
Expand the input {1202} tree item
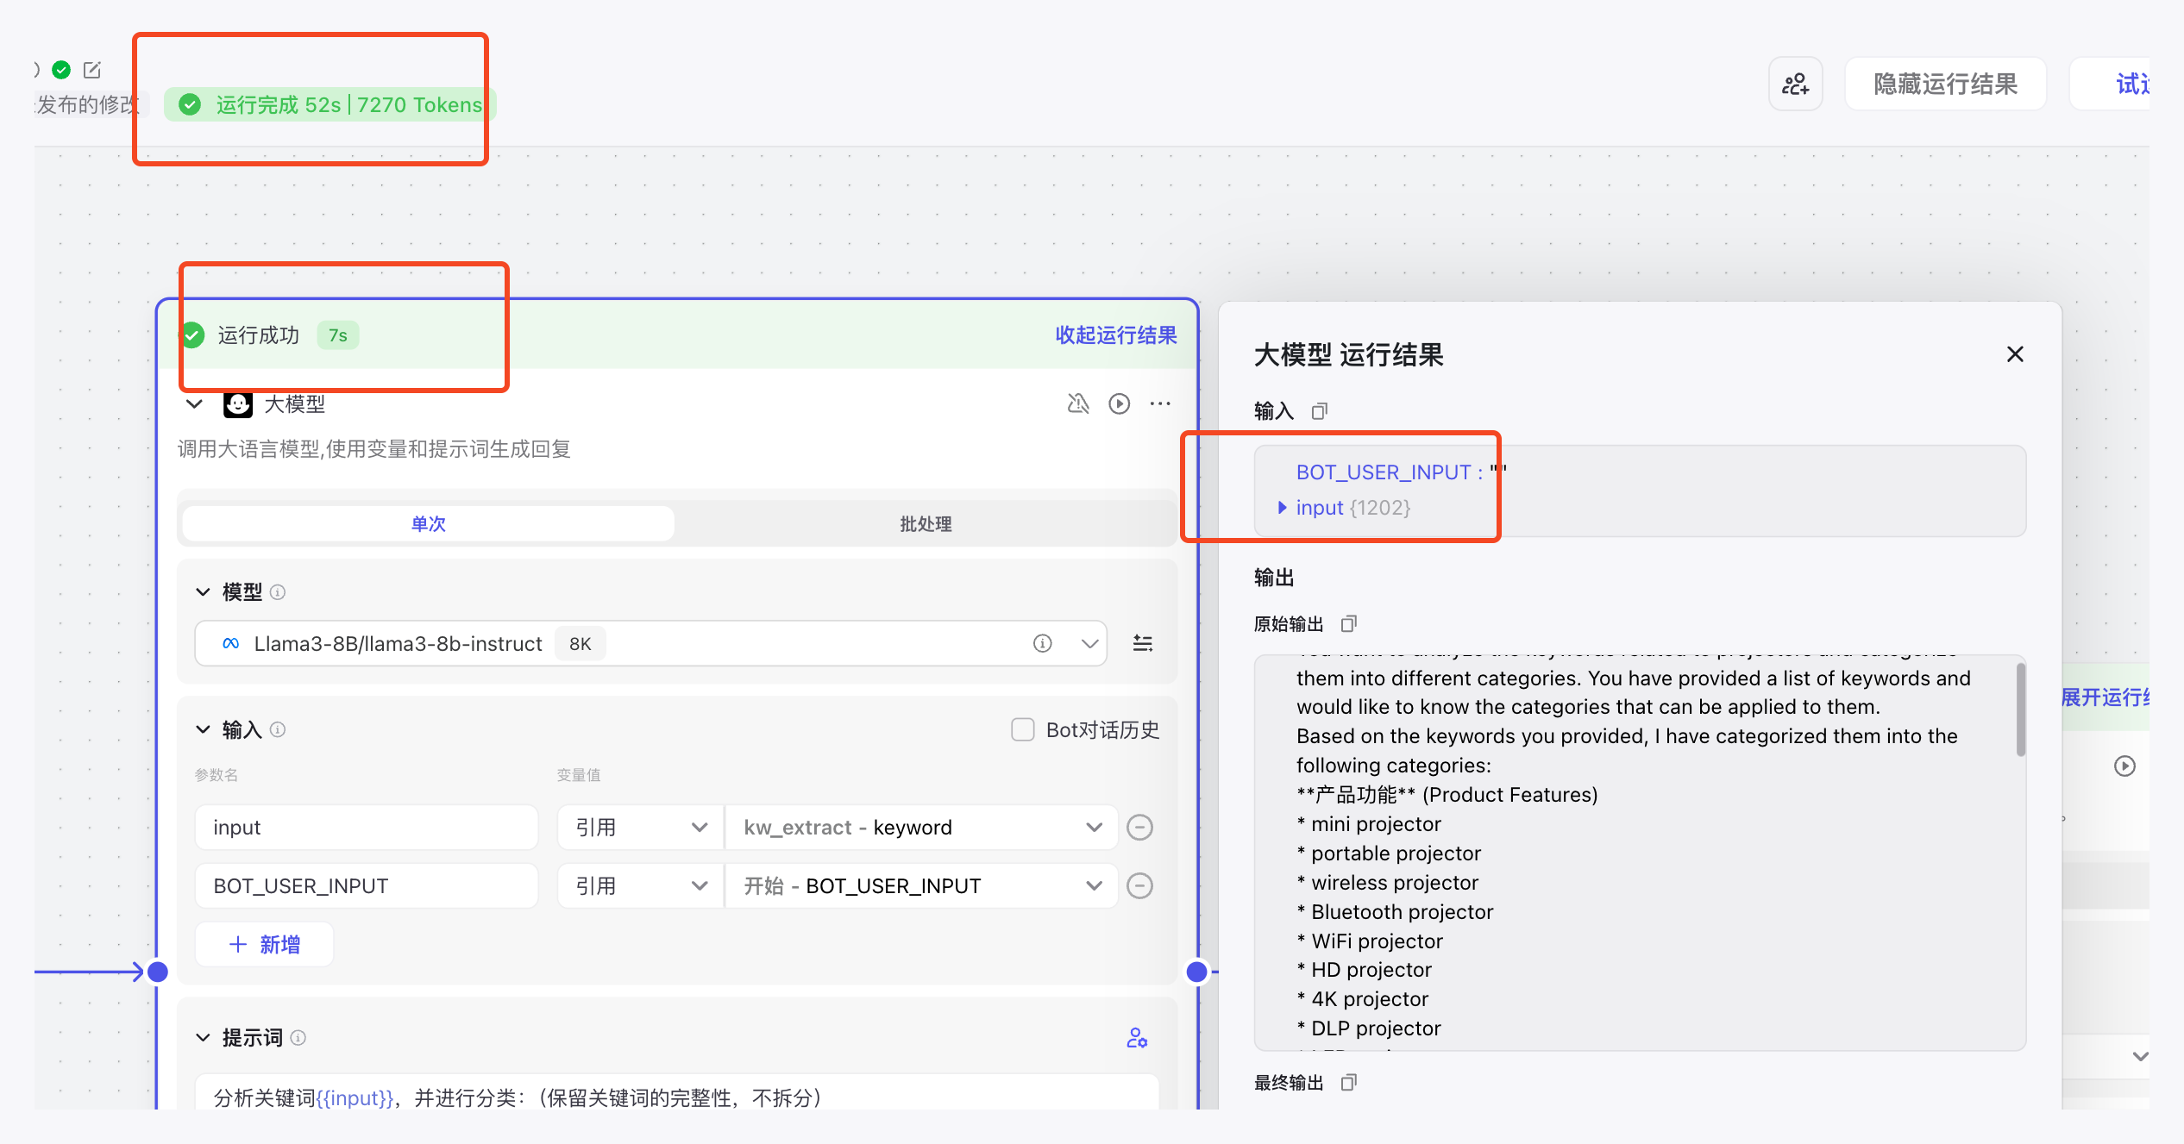click(x=1283, y=508)
